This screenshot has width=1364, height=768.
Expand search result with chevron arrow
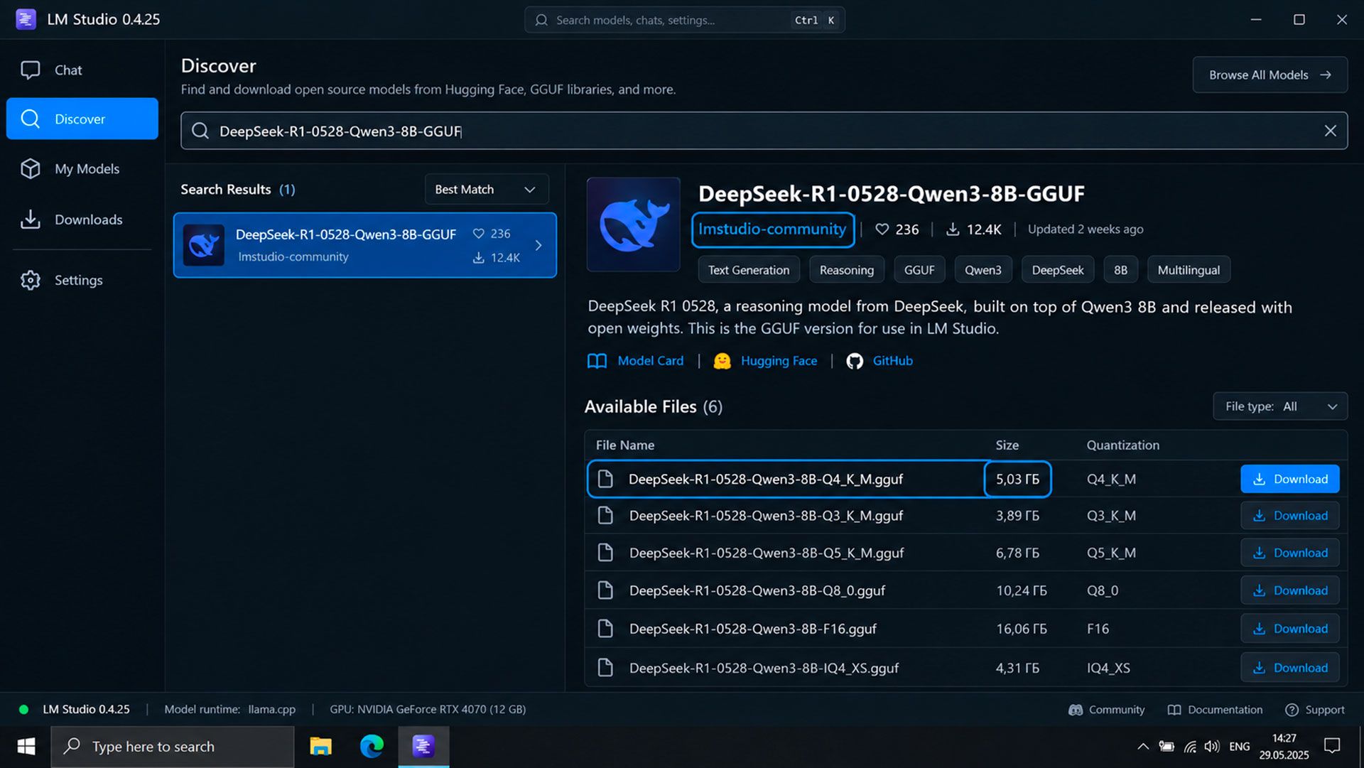[x=538, y=245]
